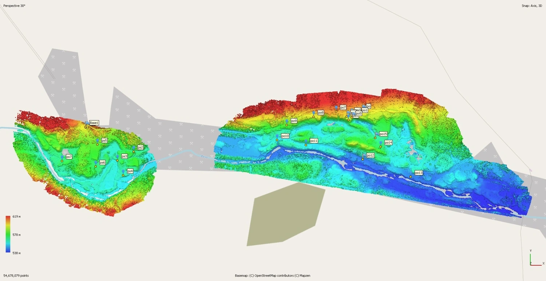
Task: Click the po5 marker label
Action: 359,114
